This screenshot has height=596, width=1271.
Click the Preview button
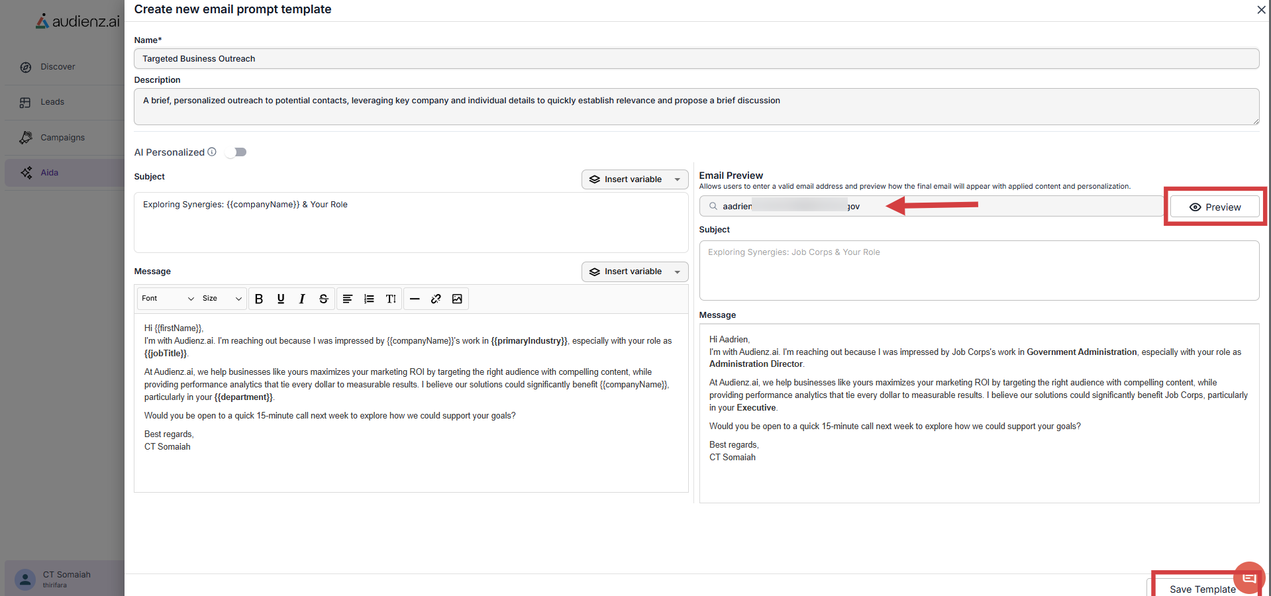click(1215, 207)
